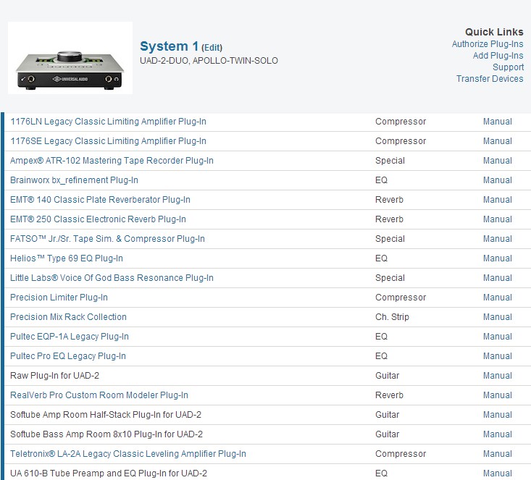The width and height of the screenshot is (531, 480).
Task: Click Reverb cell in EMT 140 row
Action: [x=390, y=200]
